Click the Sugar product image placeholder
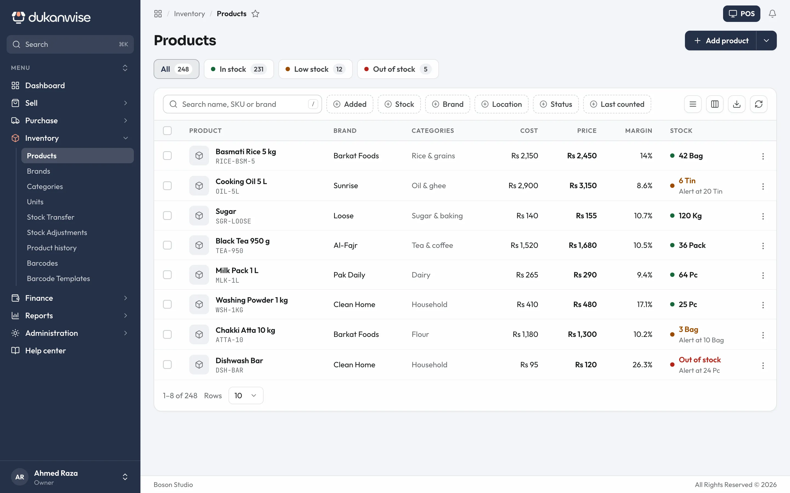The height and width of the screenshot is (493, 790). click(199, 216)
